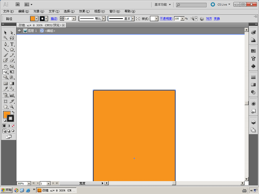Open the 窗口 menu
259x194 pixels.
[x=115, y=11]
